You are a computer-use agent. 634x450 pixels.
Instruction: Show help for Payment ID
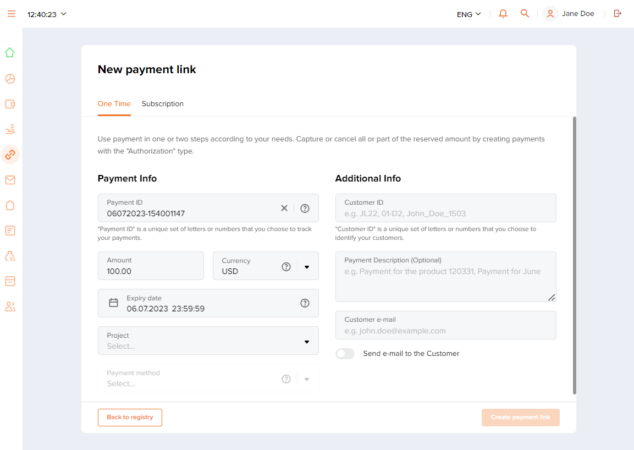click(x=305, y=208)
